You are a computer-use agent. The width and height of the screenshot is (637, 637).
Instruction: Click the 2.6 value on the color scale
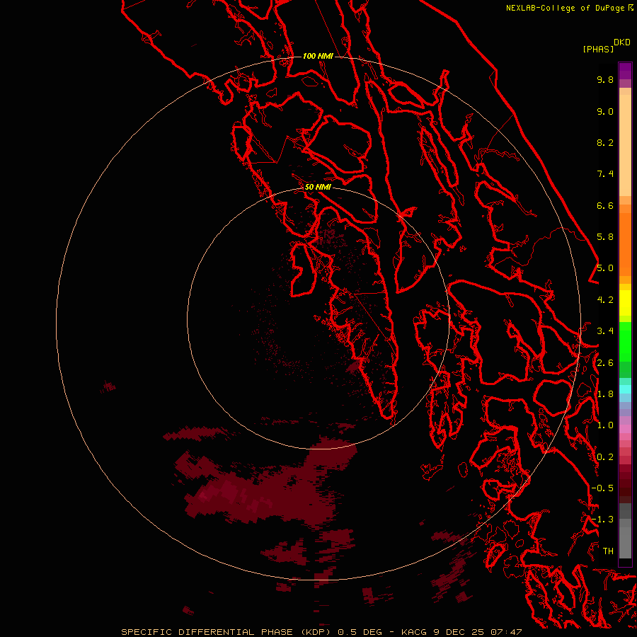[605, 363]
